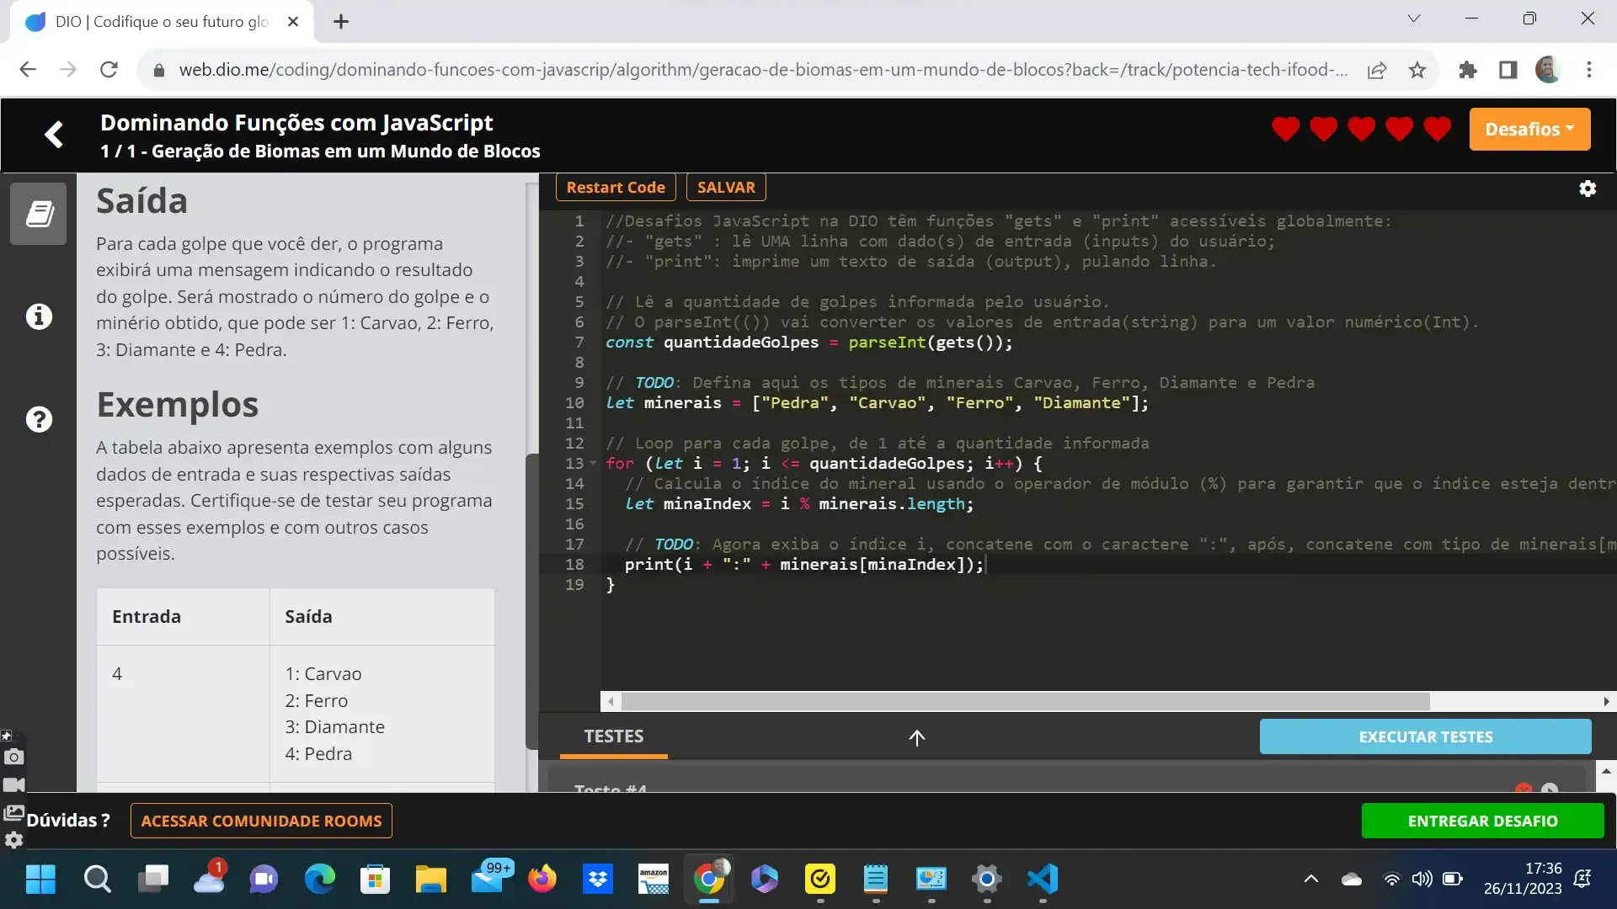The width and height of the screenshot is (1617, 909).
Task: Open the small gear icon near Dúvidas
Action: (13, 840)
